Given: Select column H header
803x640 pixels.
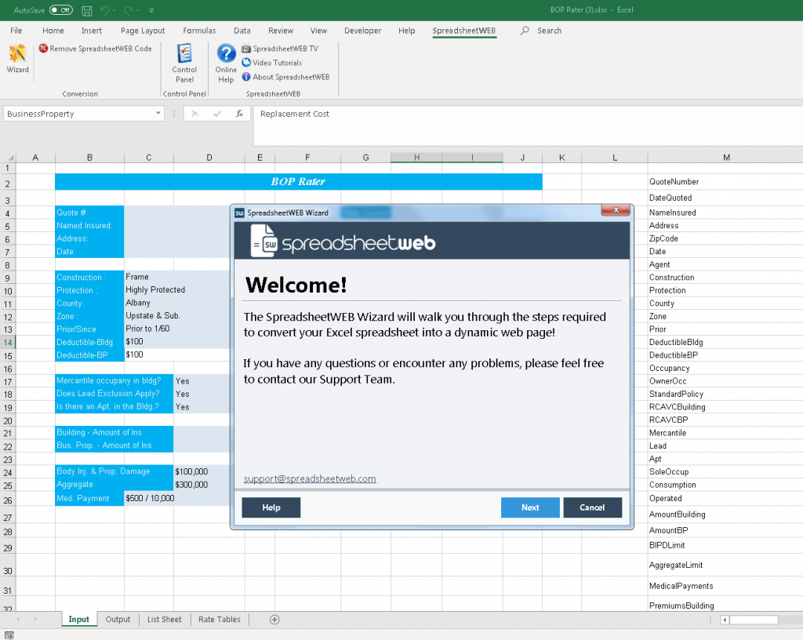Looking at the screenshot, I should (416, 158).
